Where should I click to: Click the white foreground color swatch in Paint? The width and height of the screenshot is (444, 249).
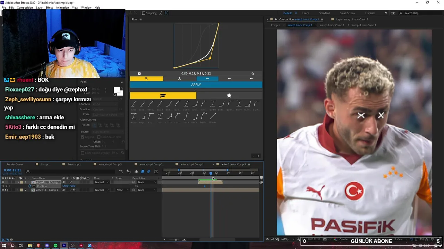coord(117,90)
